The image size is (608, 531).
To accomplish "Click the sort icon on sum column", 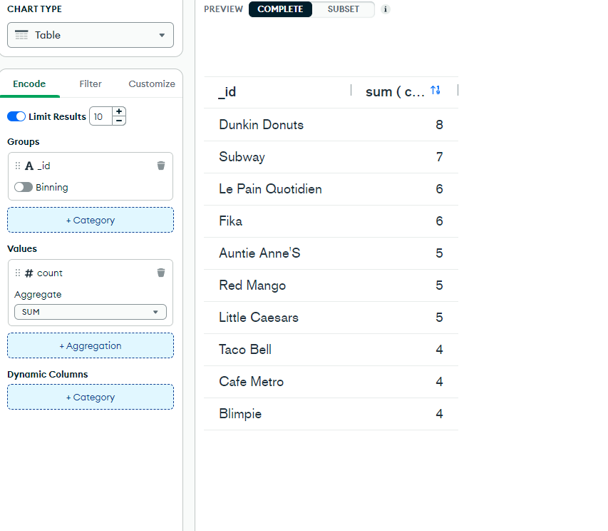I will point(436,91).
